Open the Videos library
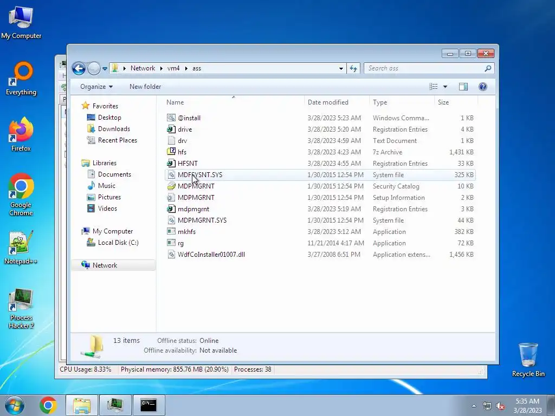Image resolution: width=555 pixels, height=416 pixels. pyautogui.click(x=107, y=209)
